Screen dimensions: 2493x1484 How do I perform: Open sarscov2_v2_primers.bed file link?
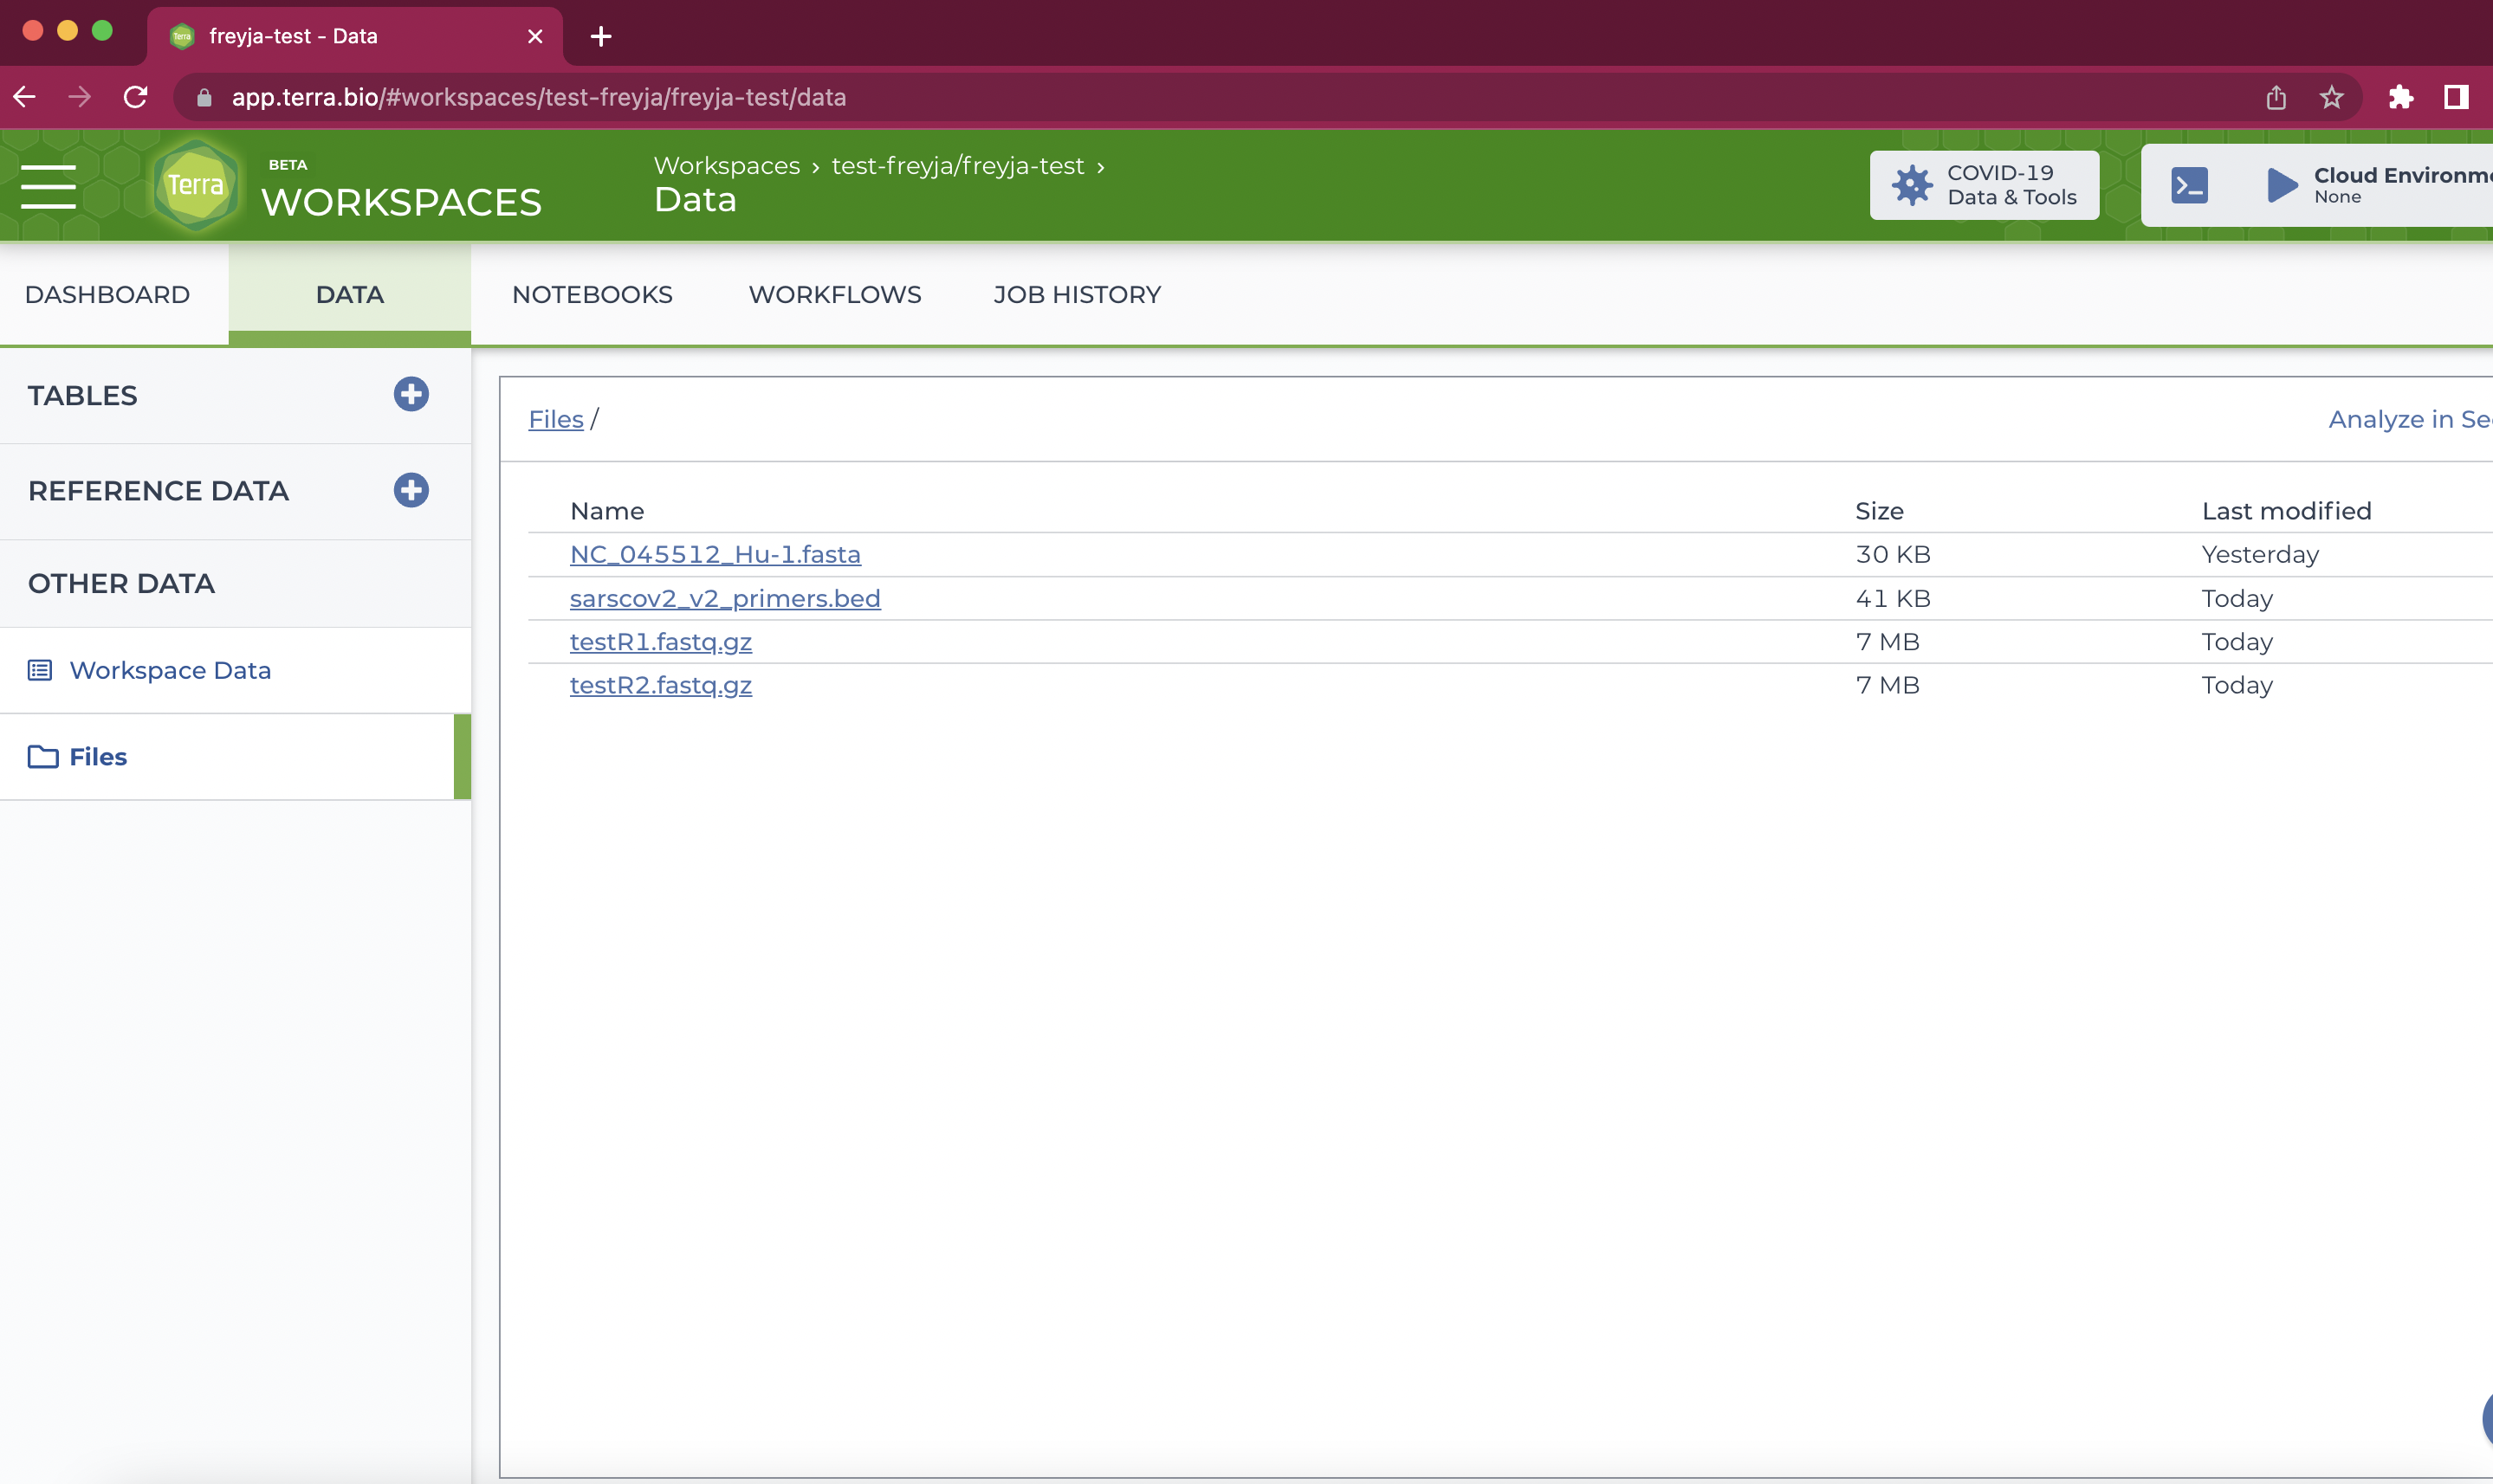[725, 598]
